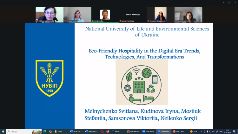This screenshot has width=238, height=134.
Task: Switch to the Webex taskbar app
Action: 116,131
